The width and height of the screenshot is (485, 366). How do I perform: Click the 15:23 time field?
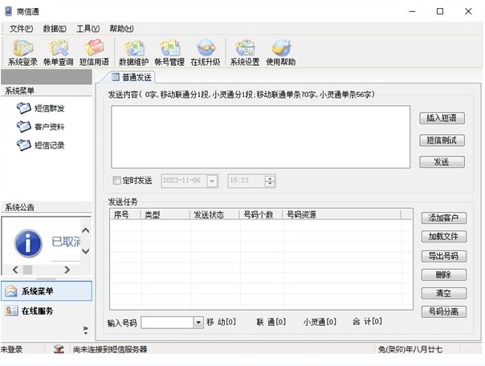pyautogui.click(x=247, y=181)
